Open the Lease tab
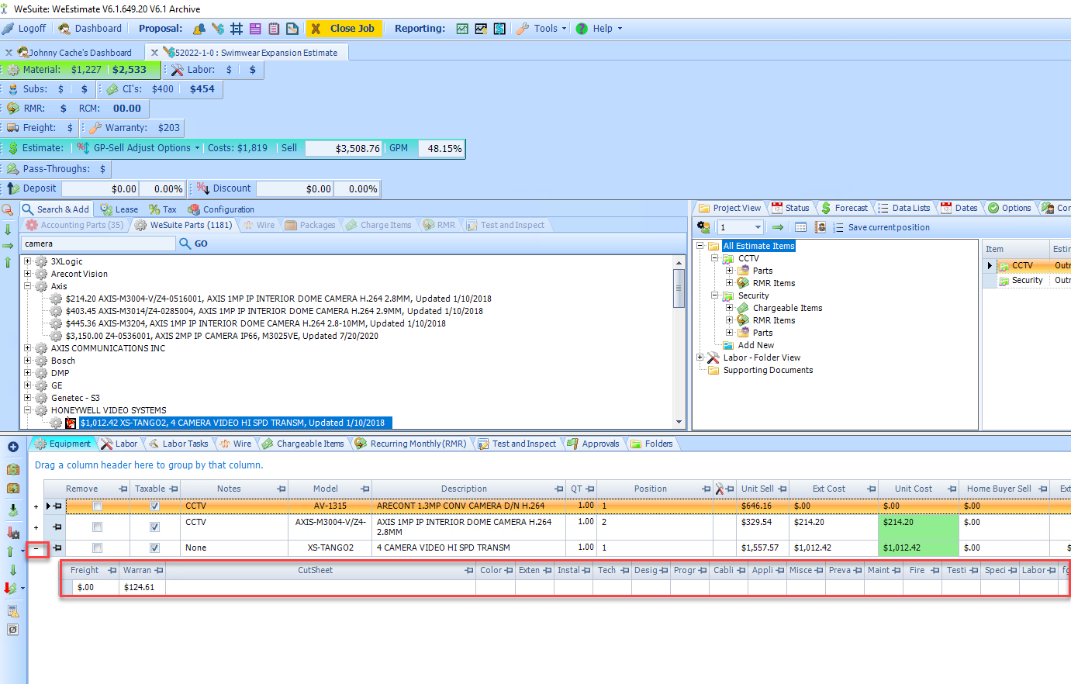The width and height of the screenshot is (1071, 684). pos(119,209)
